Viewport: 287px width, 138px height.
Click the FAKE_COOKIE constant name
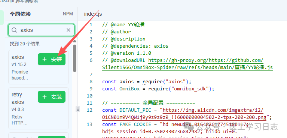[x=135, y=124]
